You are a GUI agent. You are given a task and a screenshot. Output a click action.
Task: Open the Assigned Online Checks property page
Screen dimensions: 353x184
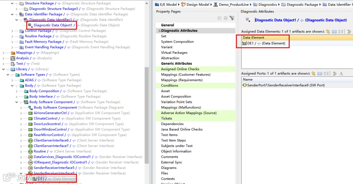click(180, 69)
